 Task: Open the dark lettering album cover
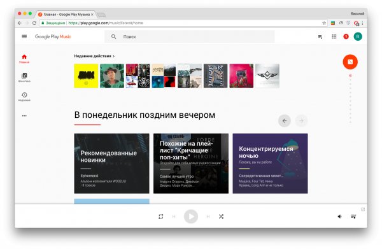[215, 76]
